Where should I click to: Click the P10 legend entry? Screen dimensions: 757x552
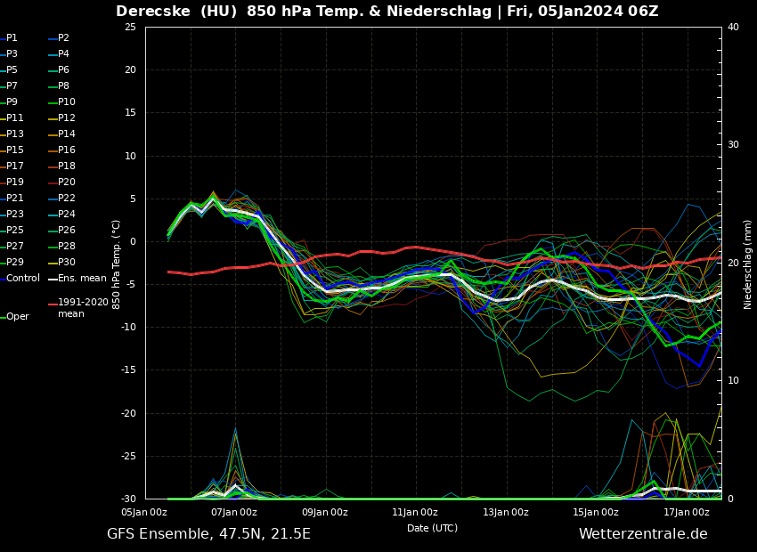(67, 102)
